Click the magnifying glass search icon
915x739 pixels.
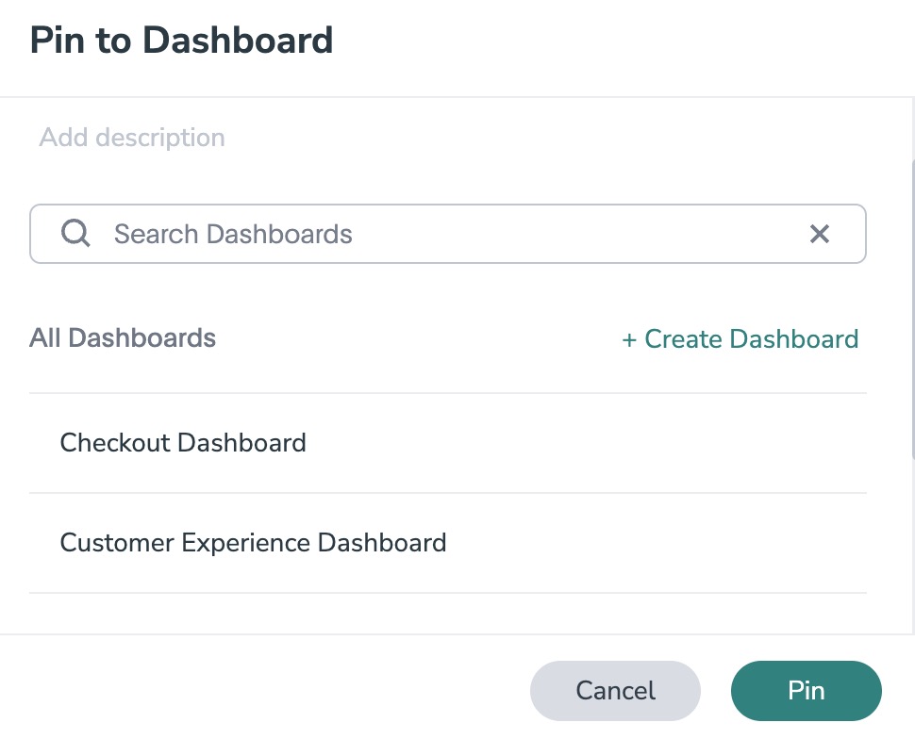[x=75, y=234]
